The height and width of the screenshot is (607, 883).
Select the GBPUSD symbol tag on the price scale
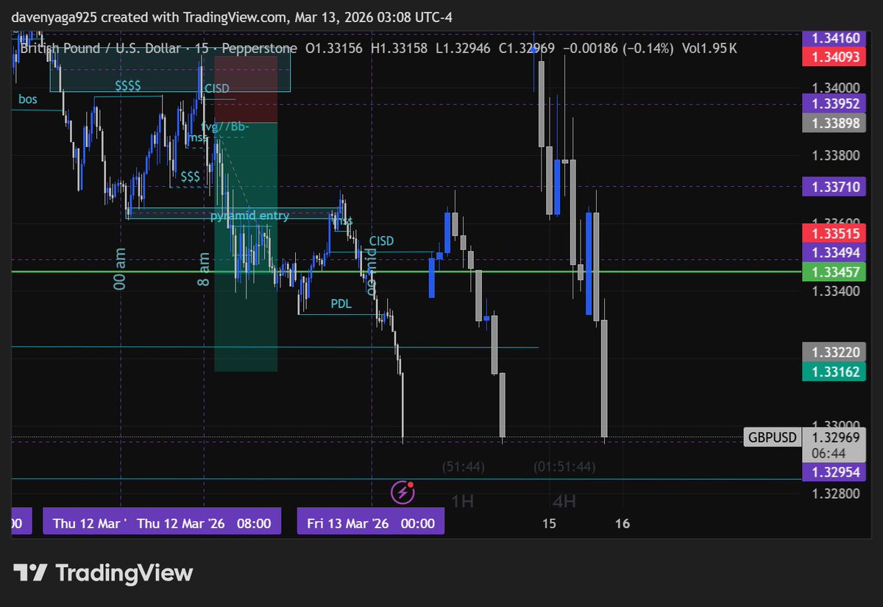772,438
